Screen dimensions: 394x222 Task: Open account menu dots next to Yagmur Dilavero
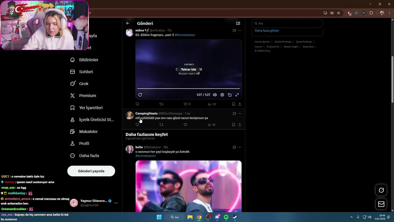pos(116,203)
